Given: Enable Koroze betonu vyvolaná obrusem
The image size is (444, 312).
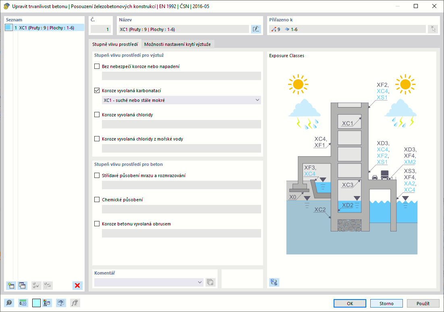Looking at the screenshot, I should pos(97,224).
